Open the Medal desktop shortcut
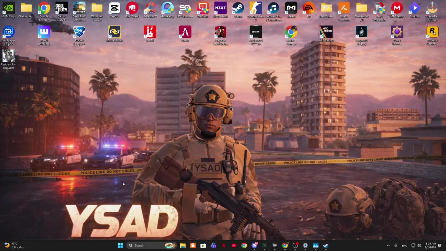This screenshot has height=251, width=446. coord(291,10)
